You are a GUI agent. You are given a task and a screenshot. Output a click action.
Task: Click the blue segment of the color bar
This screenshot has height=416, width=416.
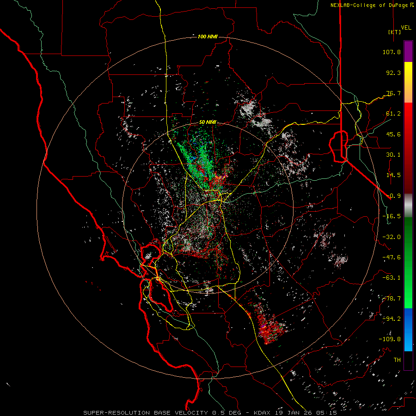(x=408, y=330)
